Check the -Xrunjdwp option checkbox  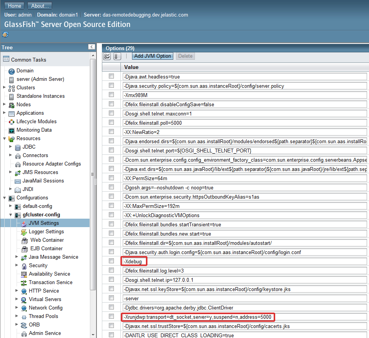pos(111,316)
